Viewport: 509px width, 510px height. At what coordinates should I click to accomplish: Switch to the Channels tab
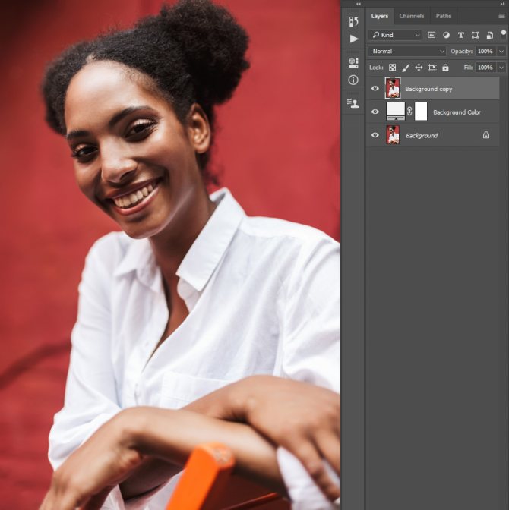(x=412, y=16)
